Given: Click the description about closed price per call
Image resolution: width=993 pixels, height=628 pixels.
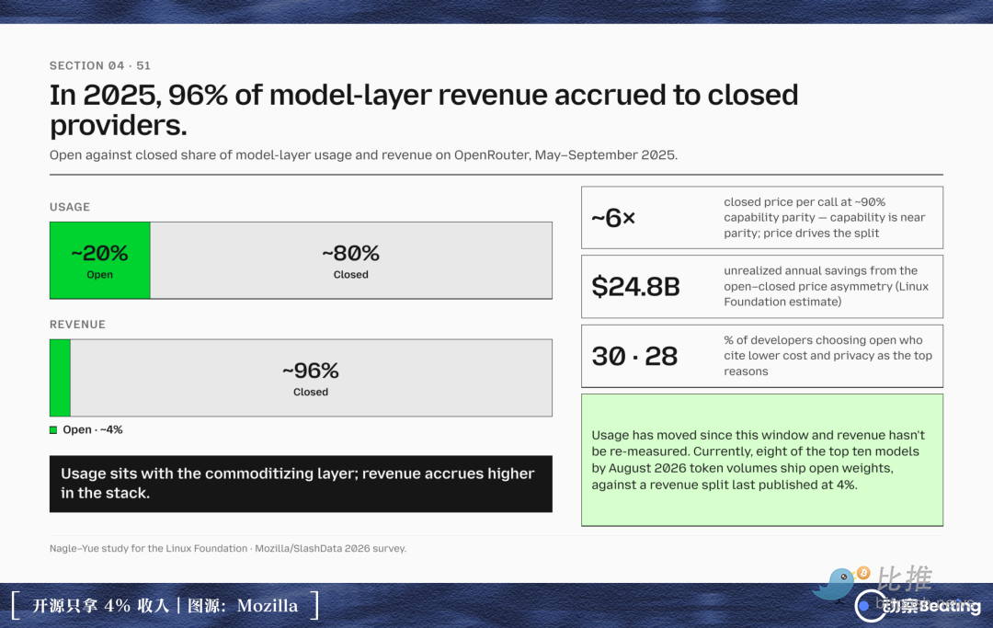Looking at the screenshot, I should 825,218.
